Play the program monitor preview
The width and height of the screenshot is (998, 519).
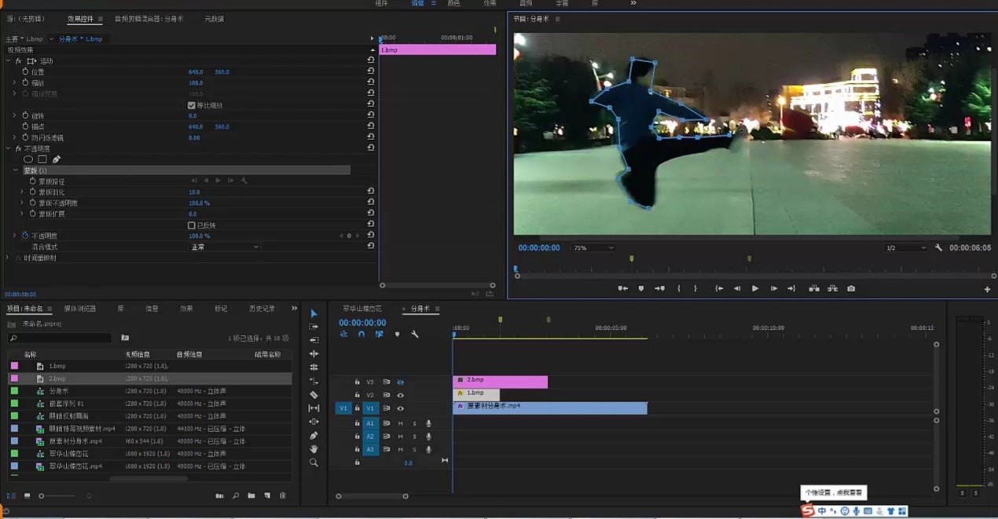click(x=755, y=288)
